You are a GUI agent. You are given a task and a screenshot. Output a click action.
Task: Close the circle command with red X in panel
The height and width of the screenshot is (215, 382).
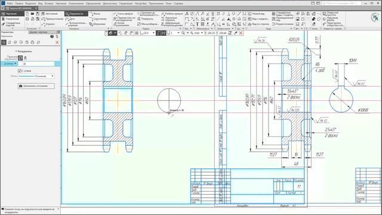[57, 42]
